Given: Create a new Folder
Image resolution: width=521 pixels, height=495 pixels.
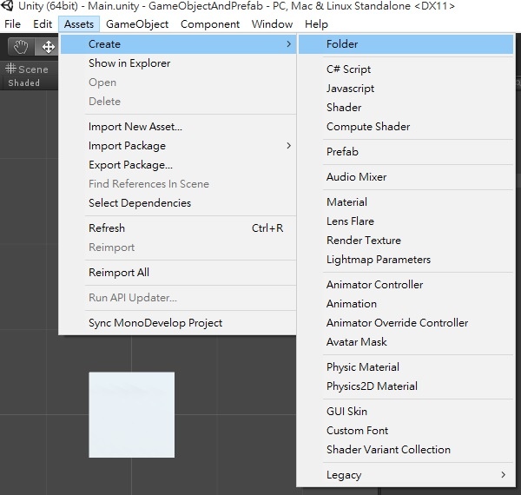Looking at the screenshot, I should [x=406, y=44].
